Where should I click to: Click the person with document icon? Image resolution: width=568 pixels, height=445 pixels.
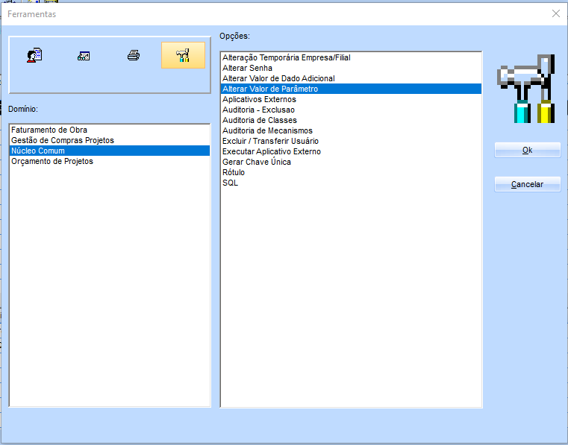click(34, 55)
